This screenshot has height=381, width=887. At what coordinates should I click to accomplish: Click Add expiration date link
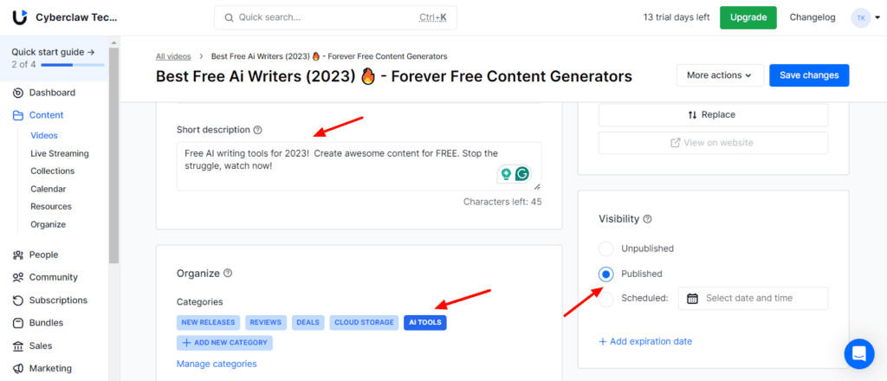[x=645, y=341]
